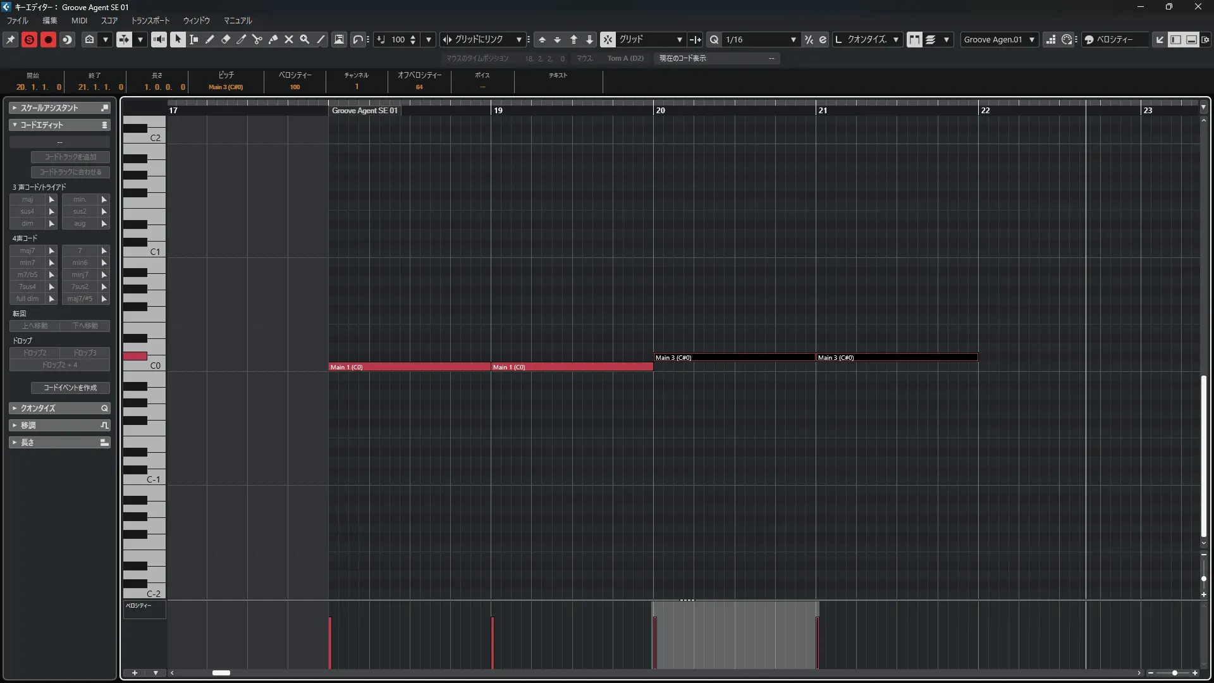
Task: Click the maj7 chord button
Action: tap(27, 250)
